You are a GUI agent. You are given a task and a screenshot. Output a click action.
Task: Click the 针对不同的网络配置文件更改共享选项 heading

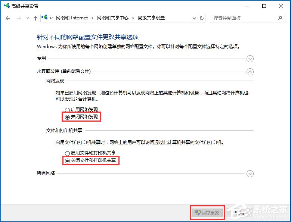tap(88, 37)
